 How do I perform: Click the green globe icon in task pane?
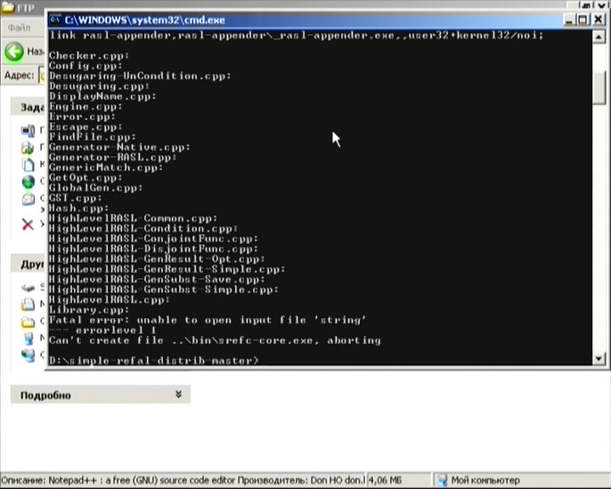pos(29,182)
